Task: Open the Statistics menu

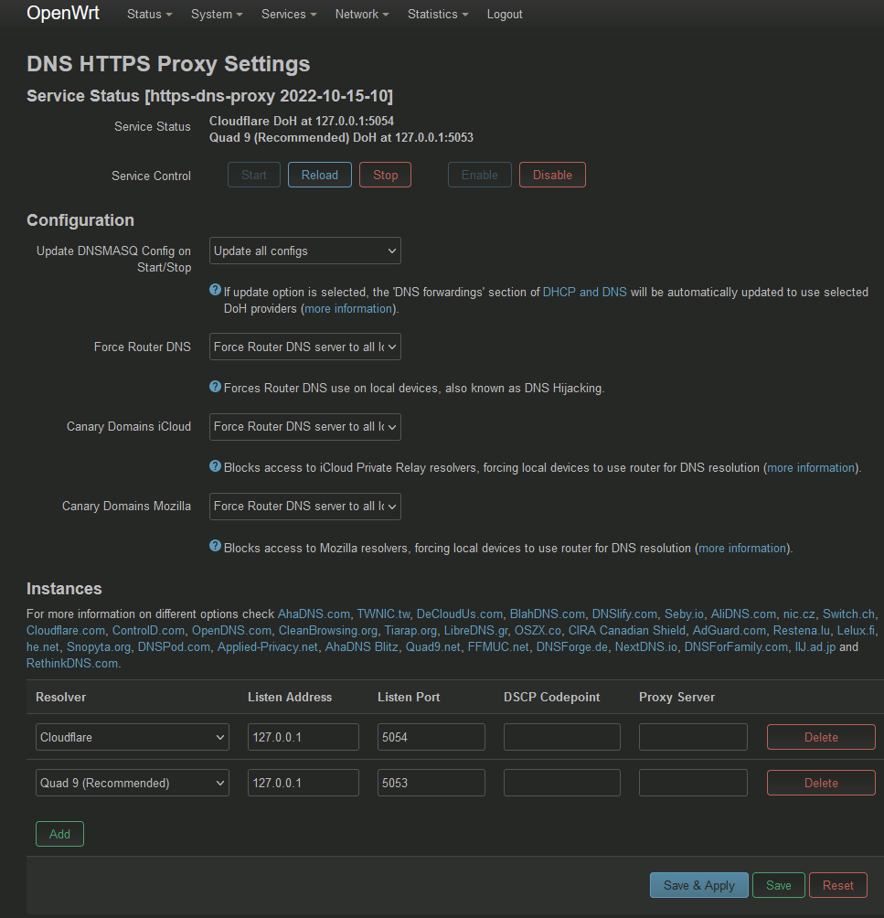Action: click(x=437, y=14)
